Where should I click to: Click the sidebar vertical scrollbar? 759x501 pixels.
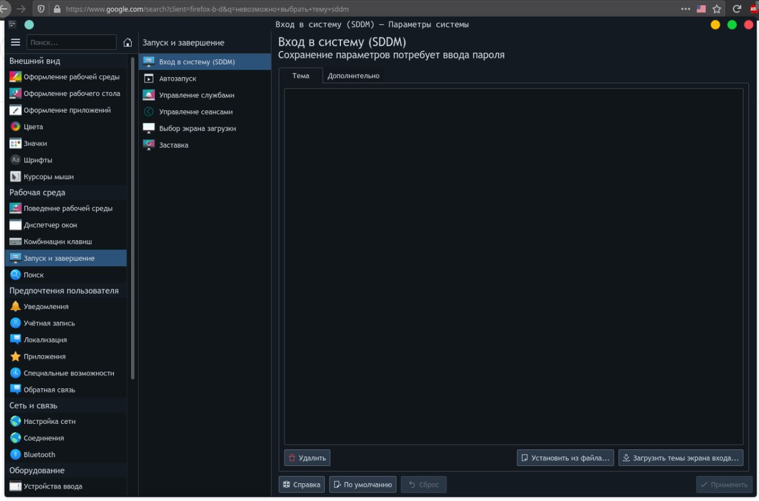pyautogui.click(x=133, y=218)
